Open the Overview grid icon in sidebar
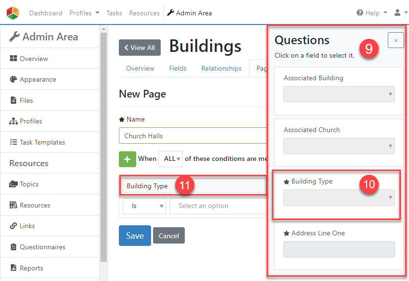Image resolution: width=409 pixels, height=281 pixels. (x=13, y=59)
